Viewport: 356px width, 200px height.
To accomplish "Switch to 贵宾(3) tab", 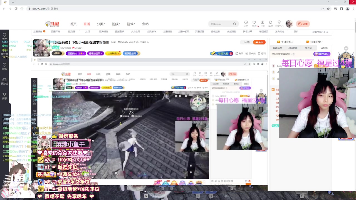I will pyautogui.click(x=308, y=48).
